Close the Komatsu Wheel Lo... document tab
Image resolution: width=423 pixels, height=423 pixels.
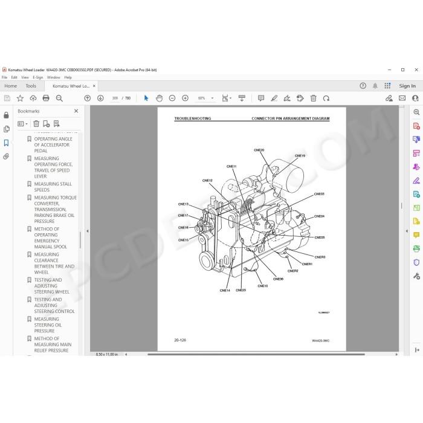tap(94, 86)
